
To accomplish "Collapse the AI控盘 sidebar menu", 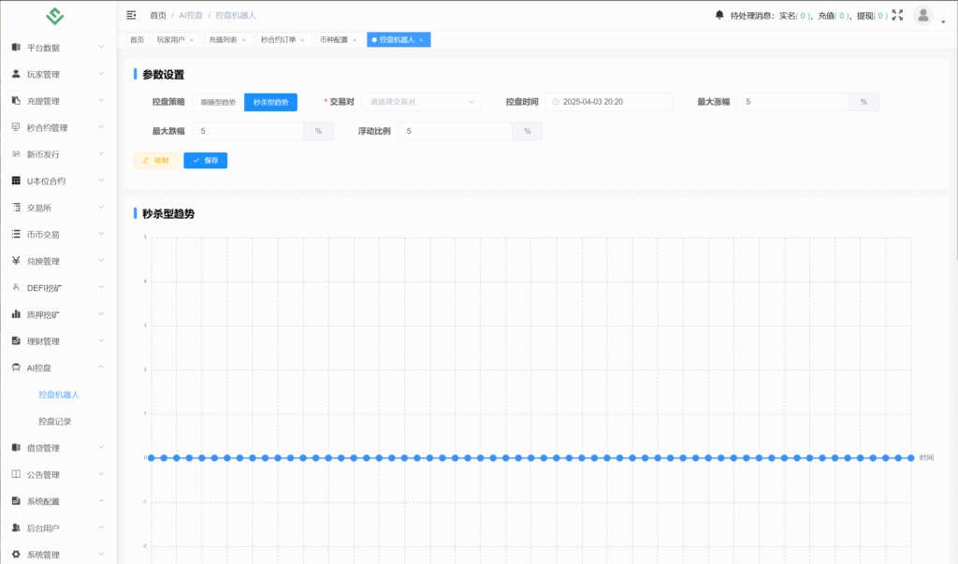I will (58, 368).
